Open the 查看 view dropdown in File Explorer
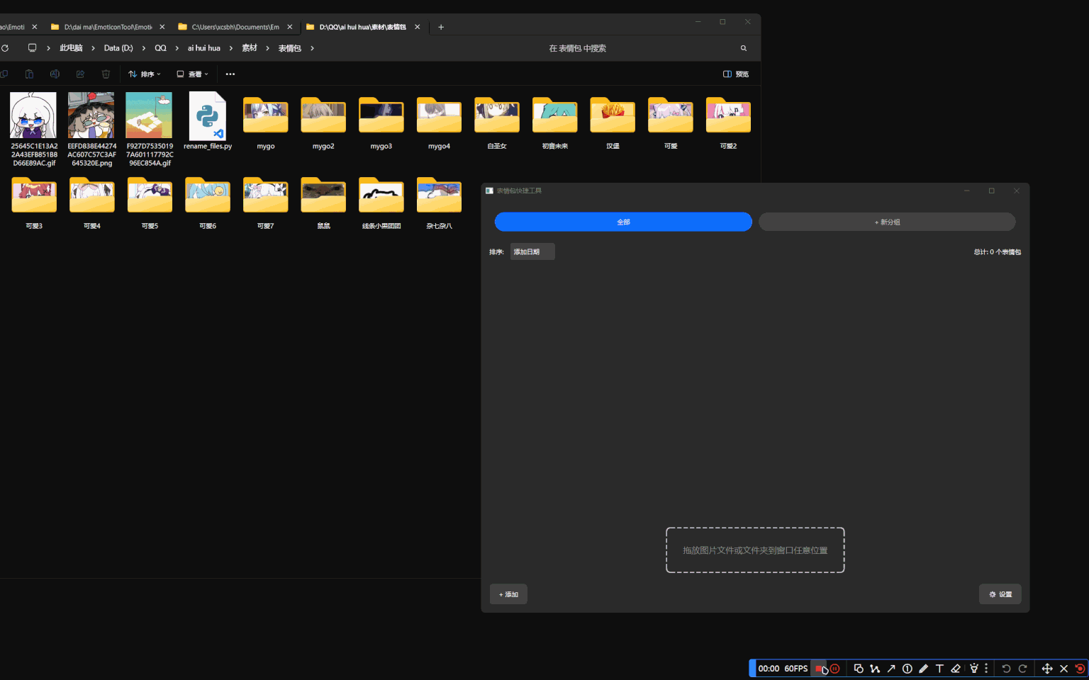This screenshot has width=1089, height=680. pyautogui.click(x=192, y=74)
